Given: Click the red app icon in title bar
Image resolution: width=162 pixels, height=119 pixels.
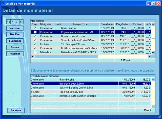Looking at the screenshot, I should click(3, 4).
